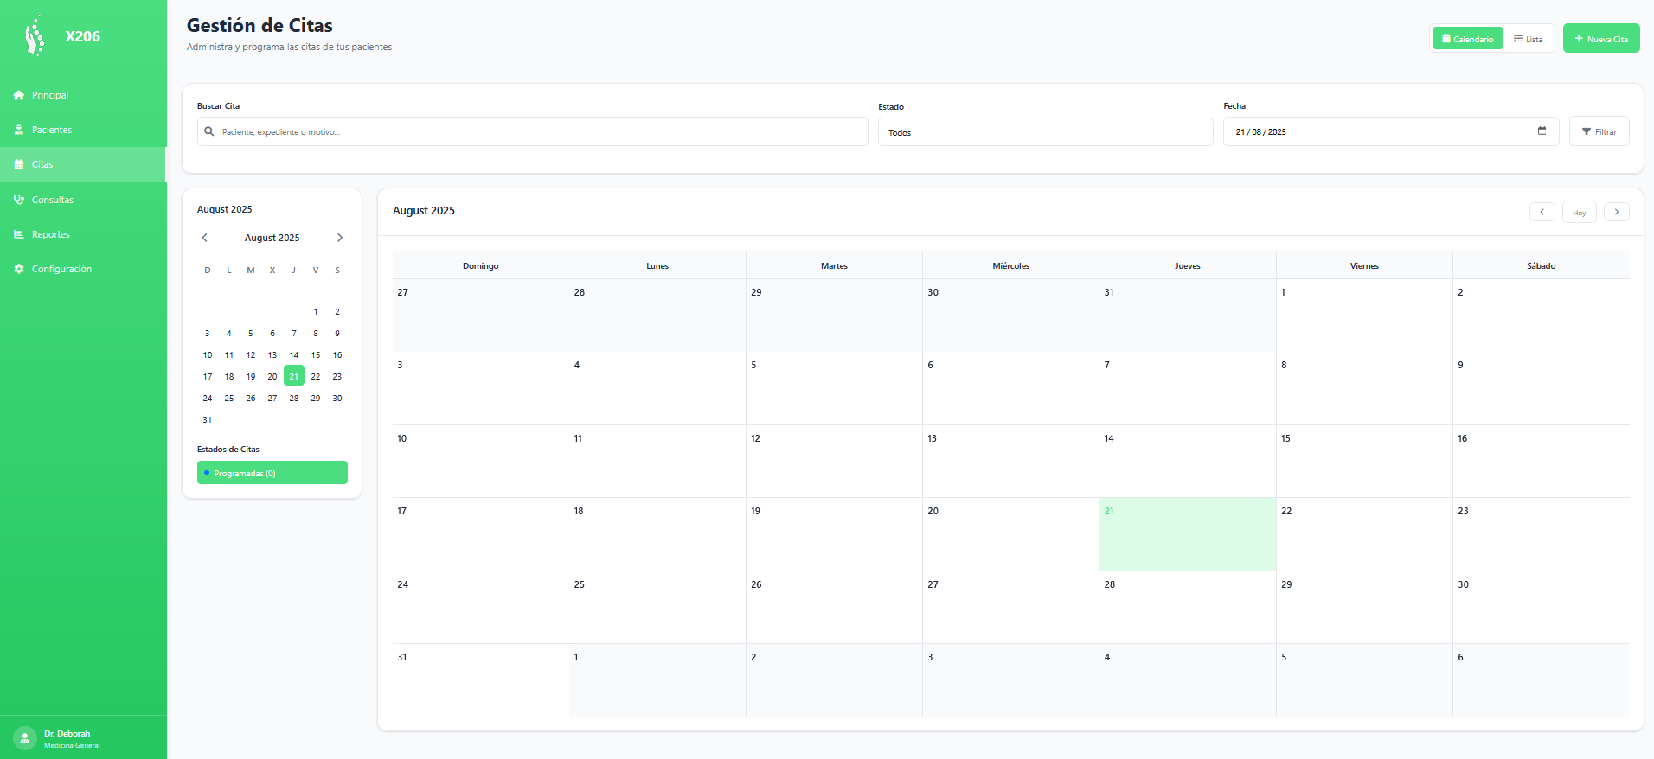Click the X206 spine logo icon
The width and height of the screenshot is (1654, 759).
tap(34, 36)
